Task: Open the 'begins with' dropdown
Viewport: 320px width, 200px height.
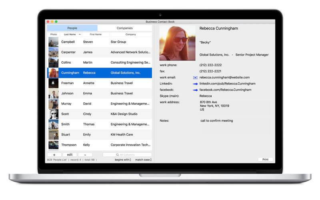Action: click(123, 160)
